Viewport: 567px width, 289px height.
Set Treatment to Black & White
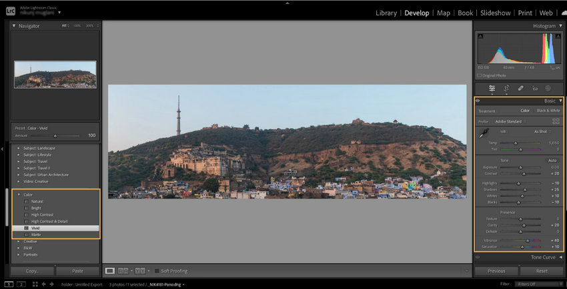(x=548, y=111)
